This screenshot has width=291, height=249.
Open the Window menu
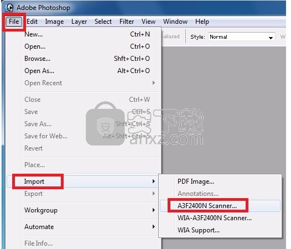[175, 22]
